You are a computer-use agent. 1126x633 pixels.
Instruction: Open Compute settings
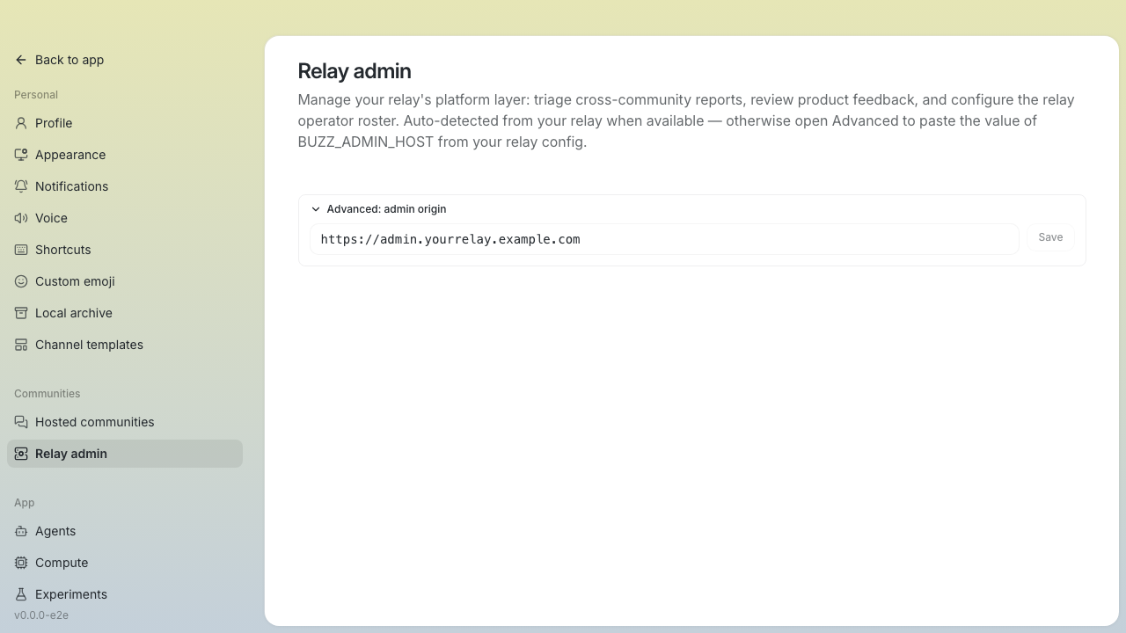pyautogui.click(x=125, y=563)
